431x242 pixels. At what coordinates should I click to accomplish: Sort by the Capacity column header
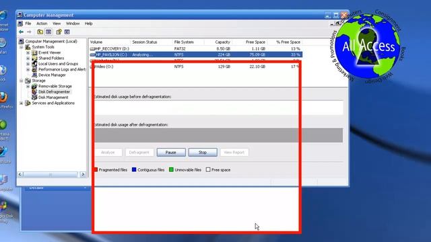point(218,42)
